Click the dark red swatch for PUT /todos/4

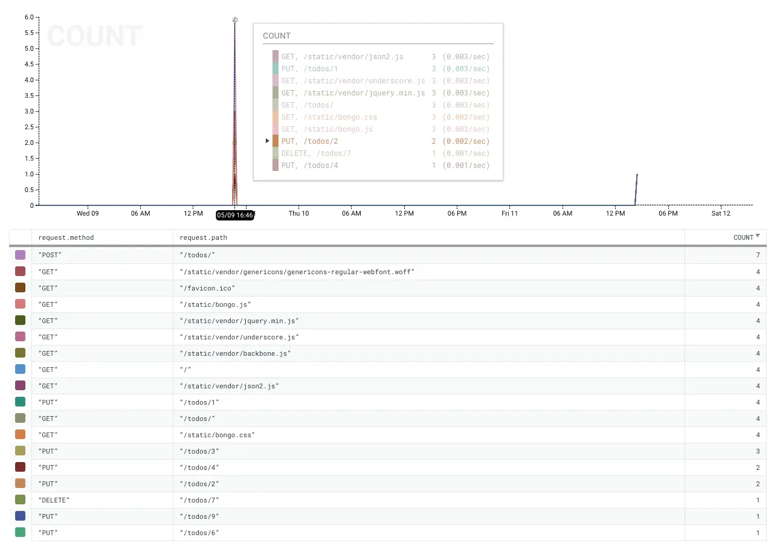(20, 467)
